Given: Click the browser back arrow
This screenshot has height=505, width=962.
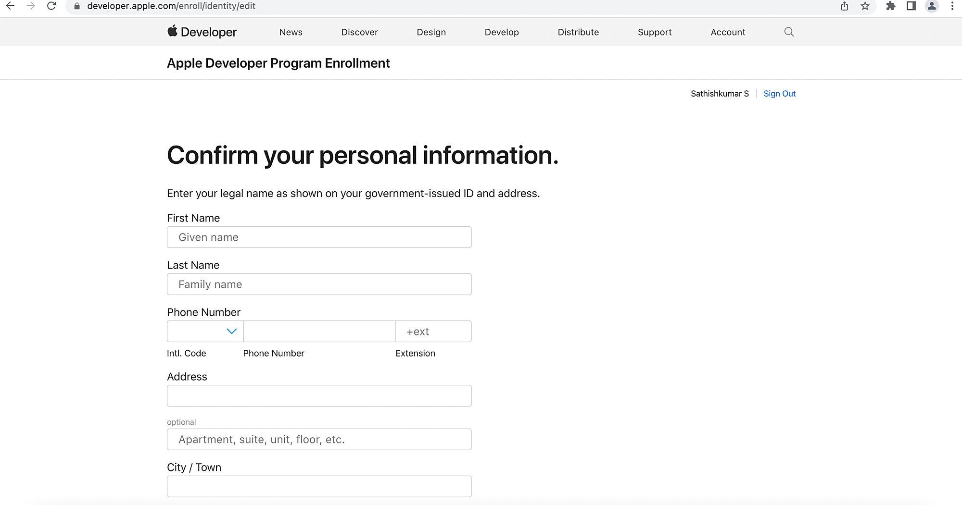Looking at the screenshot, I should [10, 6].
